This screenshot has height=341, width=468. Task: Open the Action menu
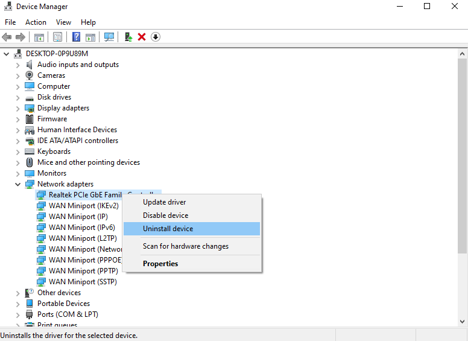[x=36, y=22]
